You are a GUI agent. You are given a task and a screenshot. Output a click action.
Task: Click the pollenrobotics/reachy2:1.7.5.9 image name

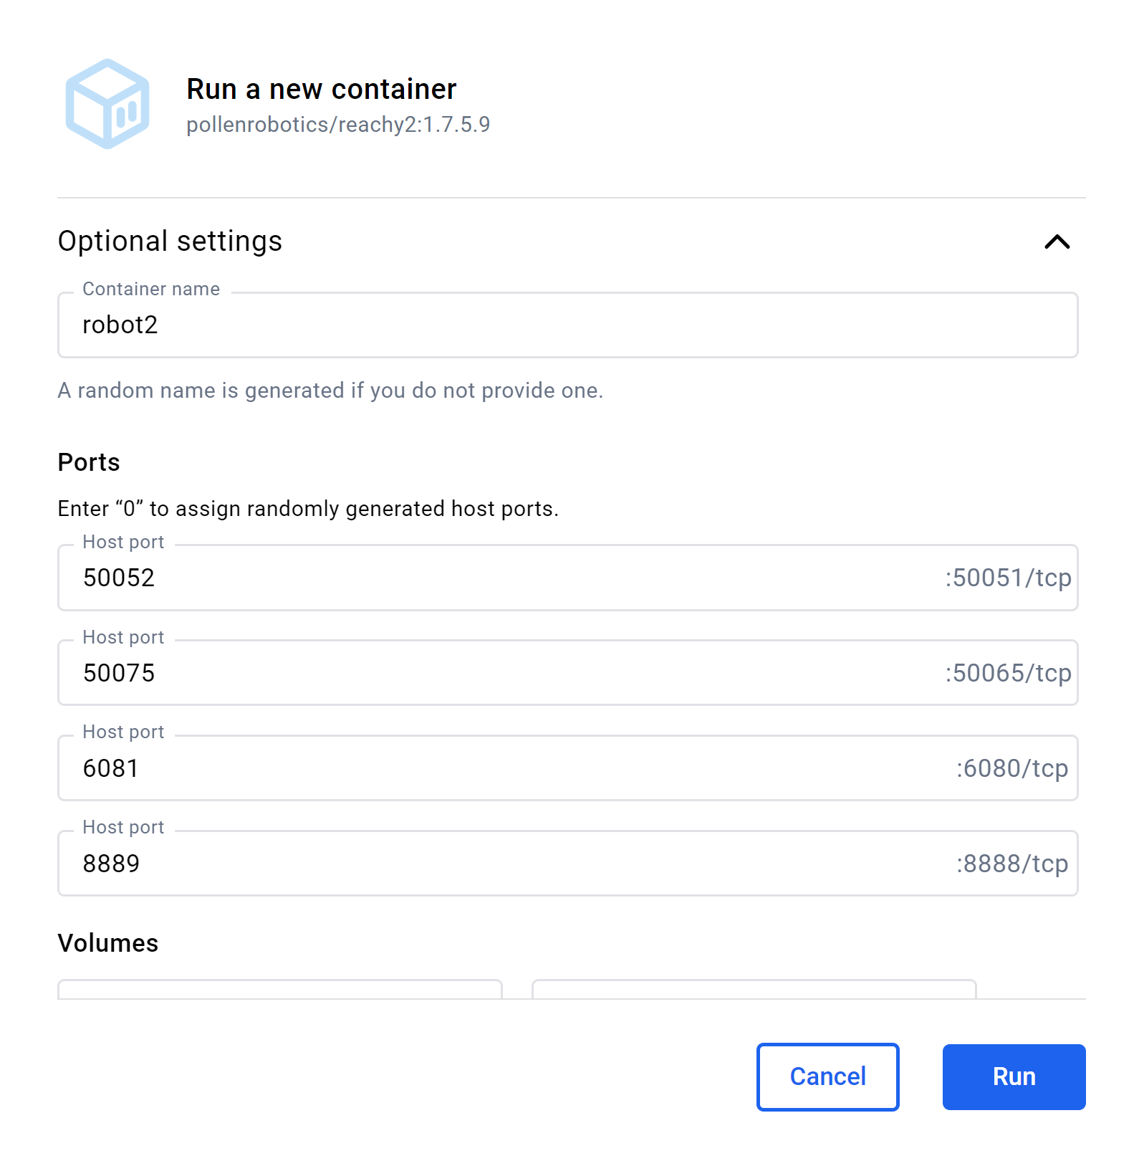pos(338,125)
